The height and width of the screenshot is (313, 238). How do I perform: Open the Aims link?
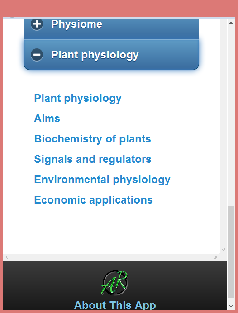pyautogui.click(x=47, y=119)
